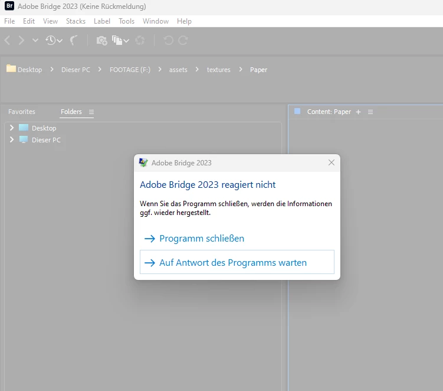The image size is (443, 391).
Task: Click the Adobe Bridge Br title bar icon
Action: 9,6
